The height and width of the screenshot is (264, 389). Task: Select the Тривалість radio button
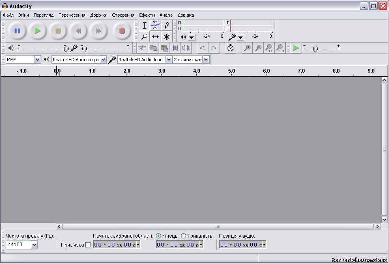coord(184,236)
